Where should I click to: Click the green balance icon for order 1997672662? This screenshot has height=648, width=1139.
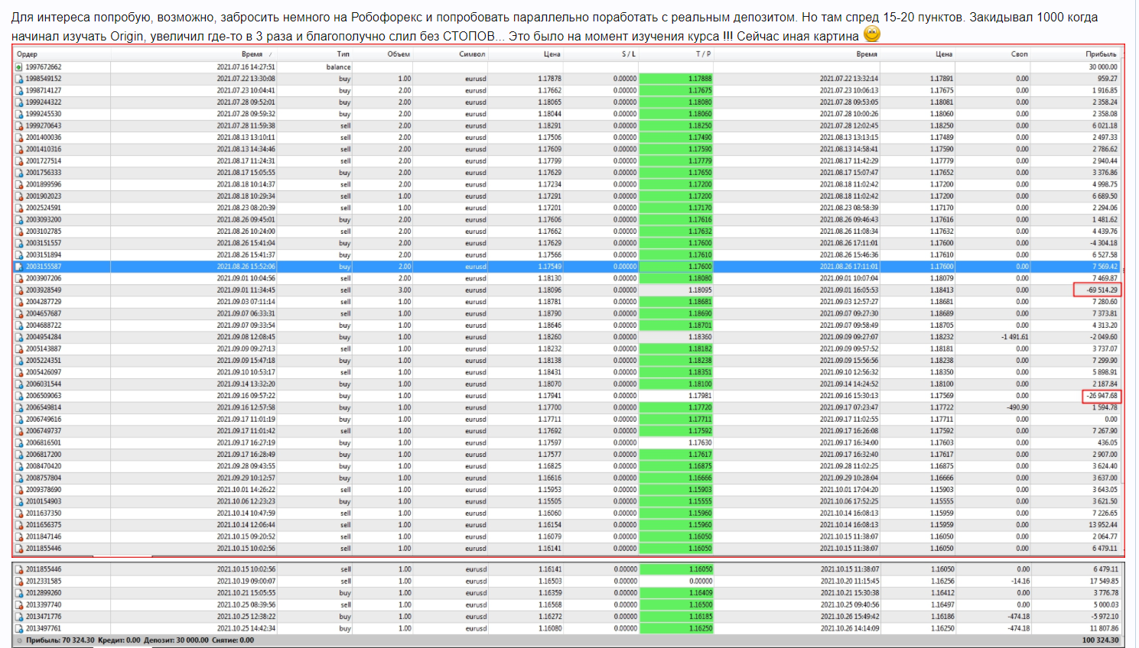[x=19, y=67]
